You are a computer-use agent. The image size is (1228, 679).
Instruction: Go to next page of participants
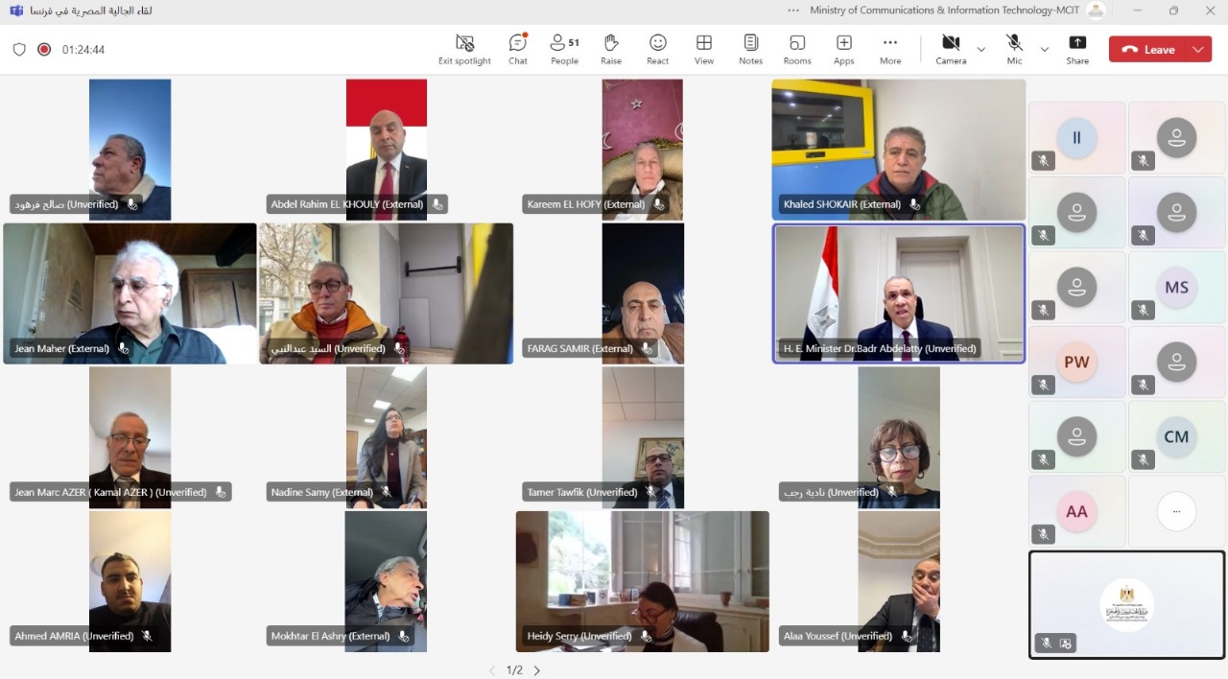(537, 670)
